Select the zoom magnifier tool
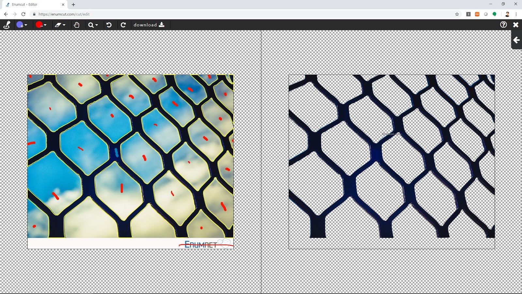Image resolution: width=522 pixels, height=294 pixels. (x=91, y=24)
